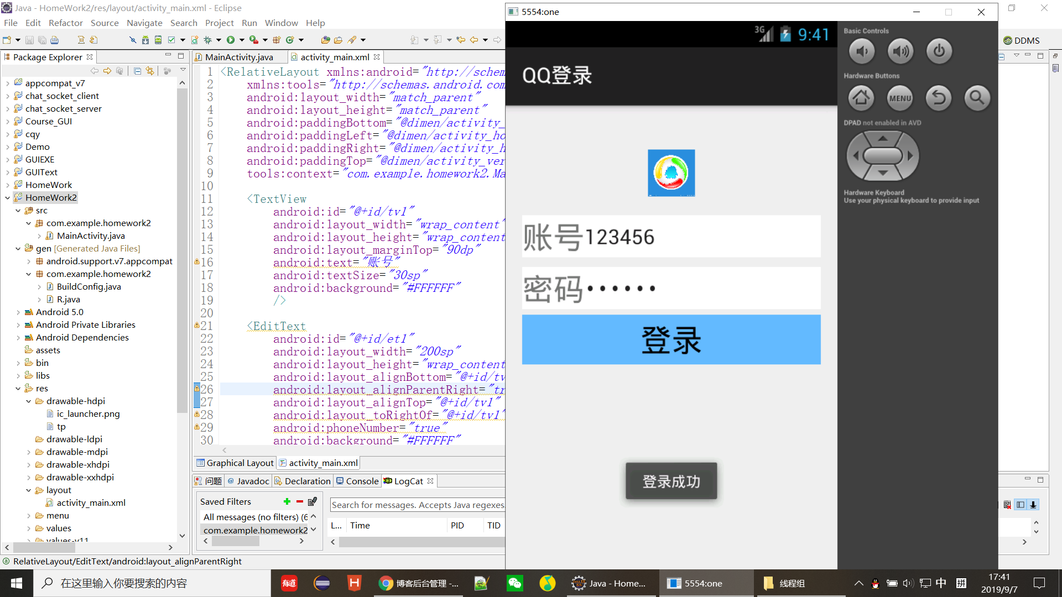
Task: Open the Refactor menu
Action: point(65,23)
